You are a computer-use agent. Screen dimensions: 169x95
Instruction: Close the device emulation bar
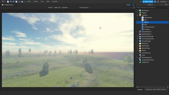134,8
